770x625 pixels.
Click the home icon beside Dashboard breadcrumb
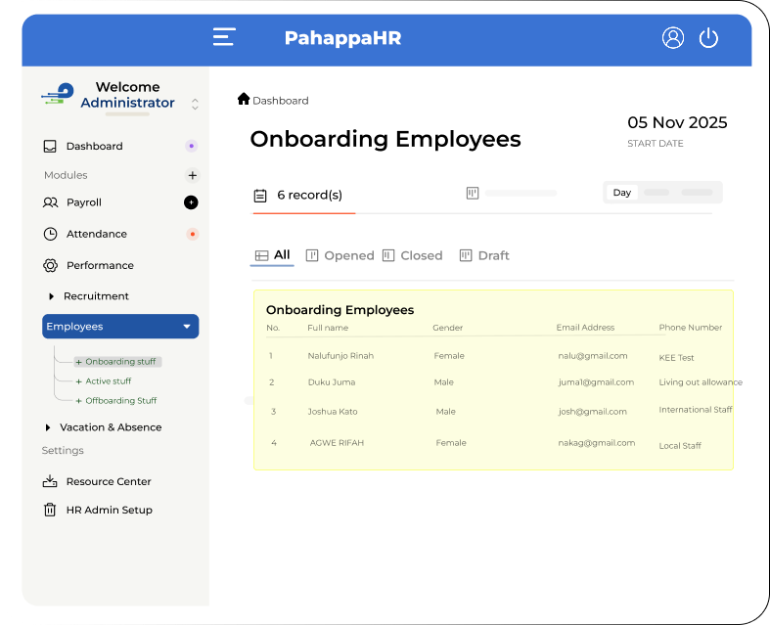pyautogui.click(x=244, y=99)
